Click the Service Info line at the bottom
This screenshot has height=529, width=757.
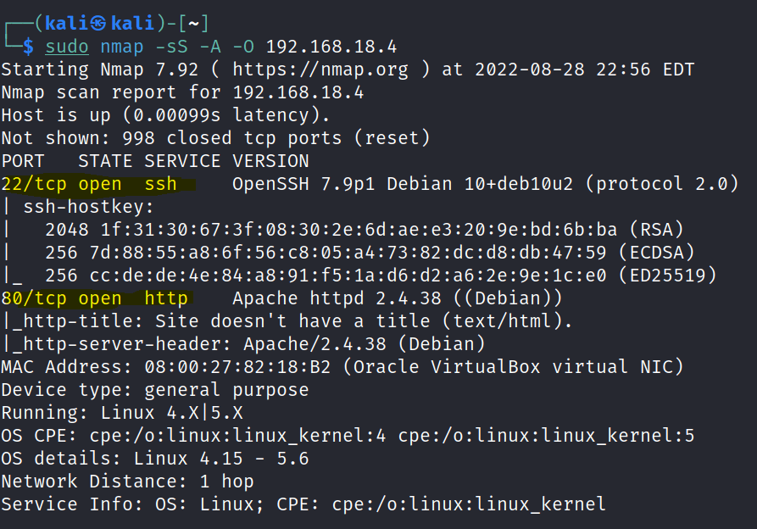[x=303, y=504]
